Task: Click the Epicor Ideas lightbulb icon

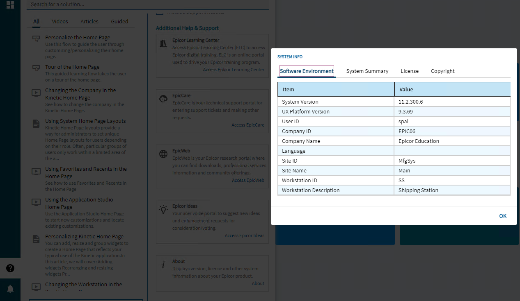Action: 163,209
